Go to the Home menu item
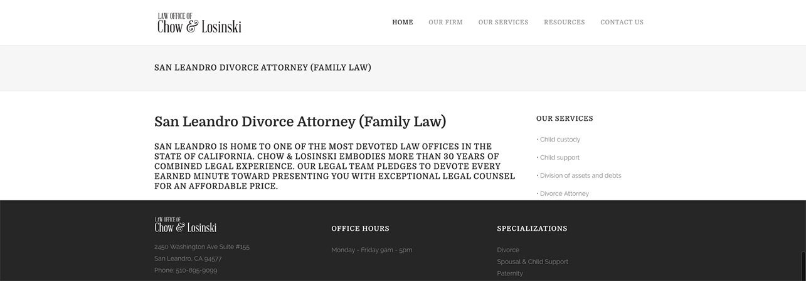 403,23
